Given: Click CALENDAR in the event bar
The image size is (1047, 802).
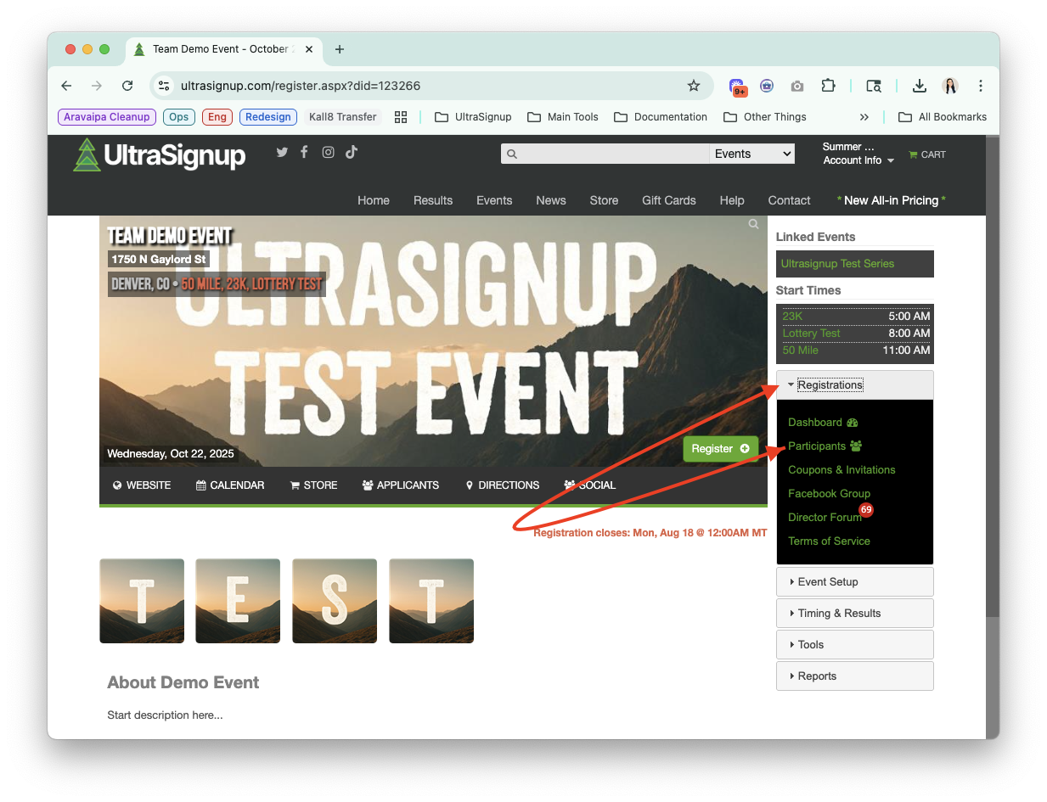Looking at the screenshot, I should click(230, 485).
